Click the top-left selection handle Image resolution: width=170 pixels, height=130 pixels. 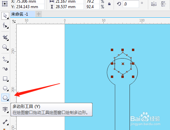[x=112, y=50]
